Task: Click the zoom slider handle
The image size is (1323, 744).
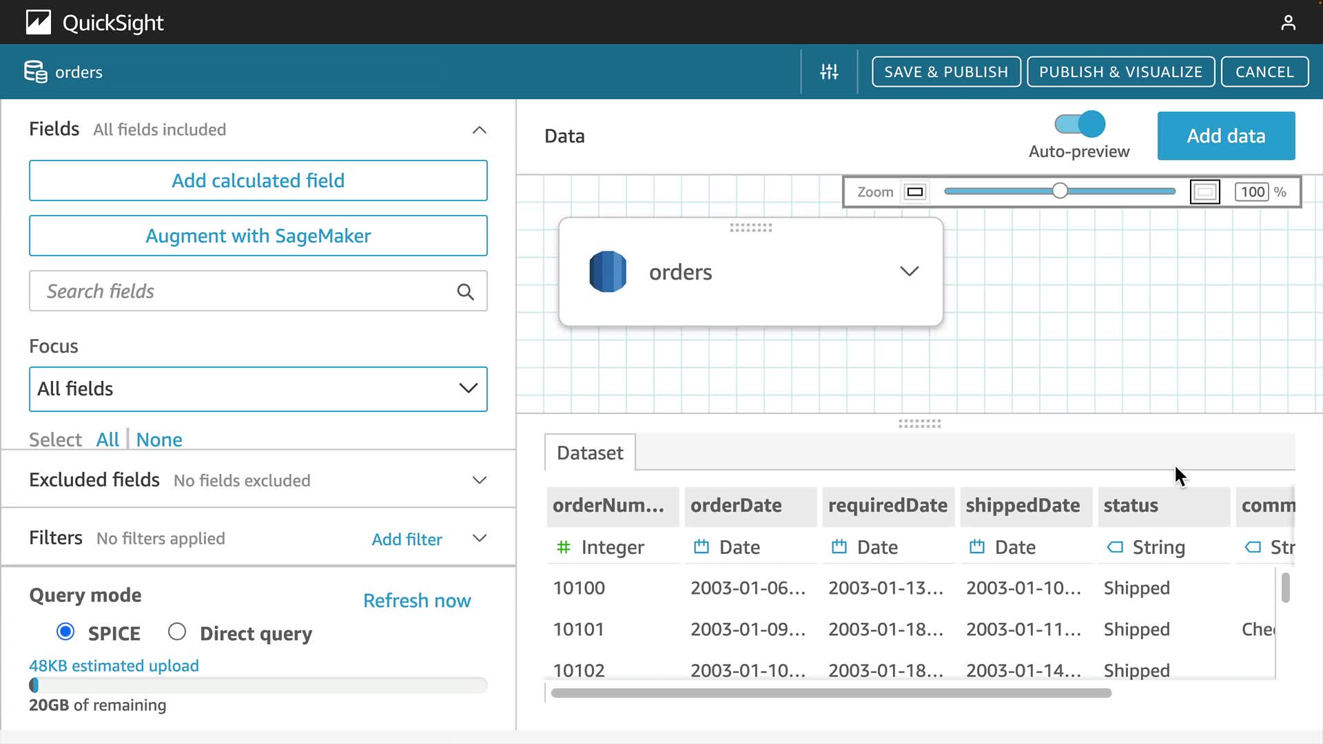Action: 1060,191
